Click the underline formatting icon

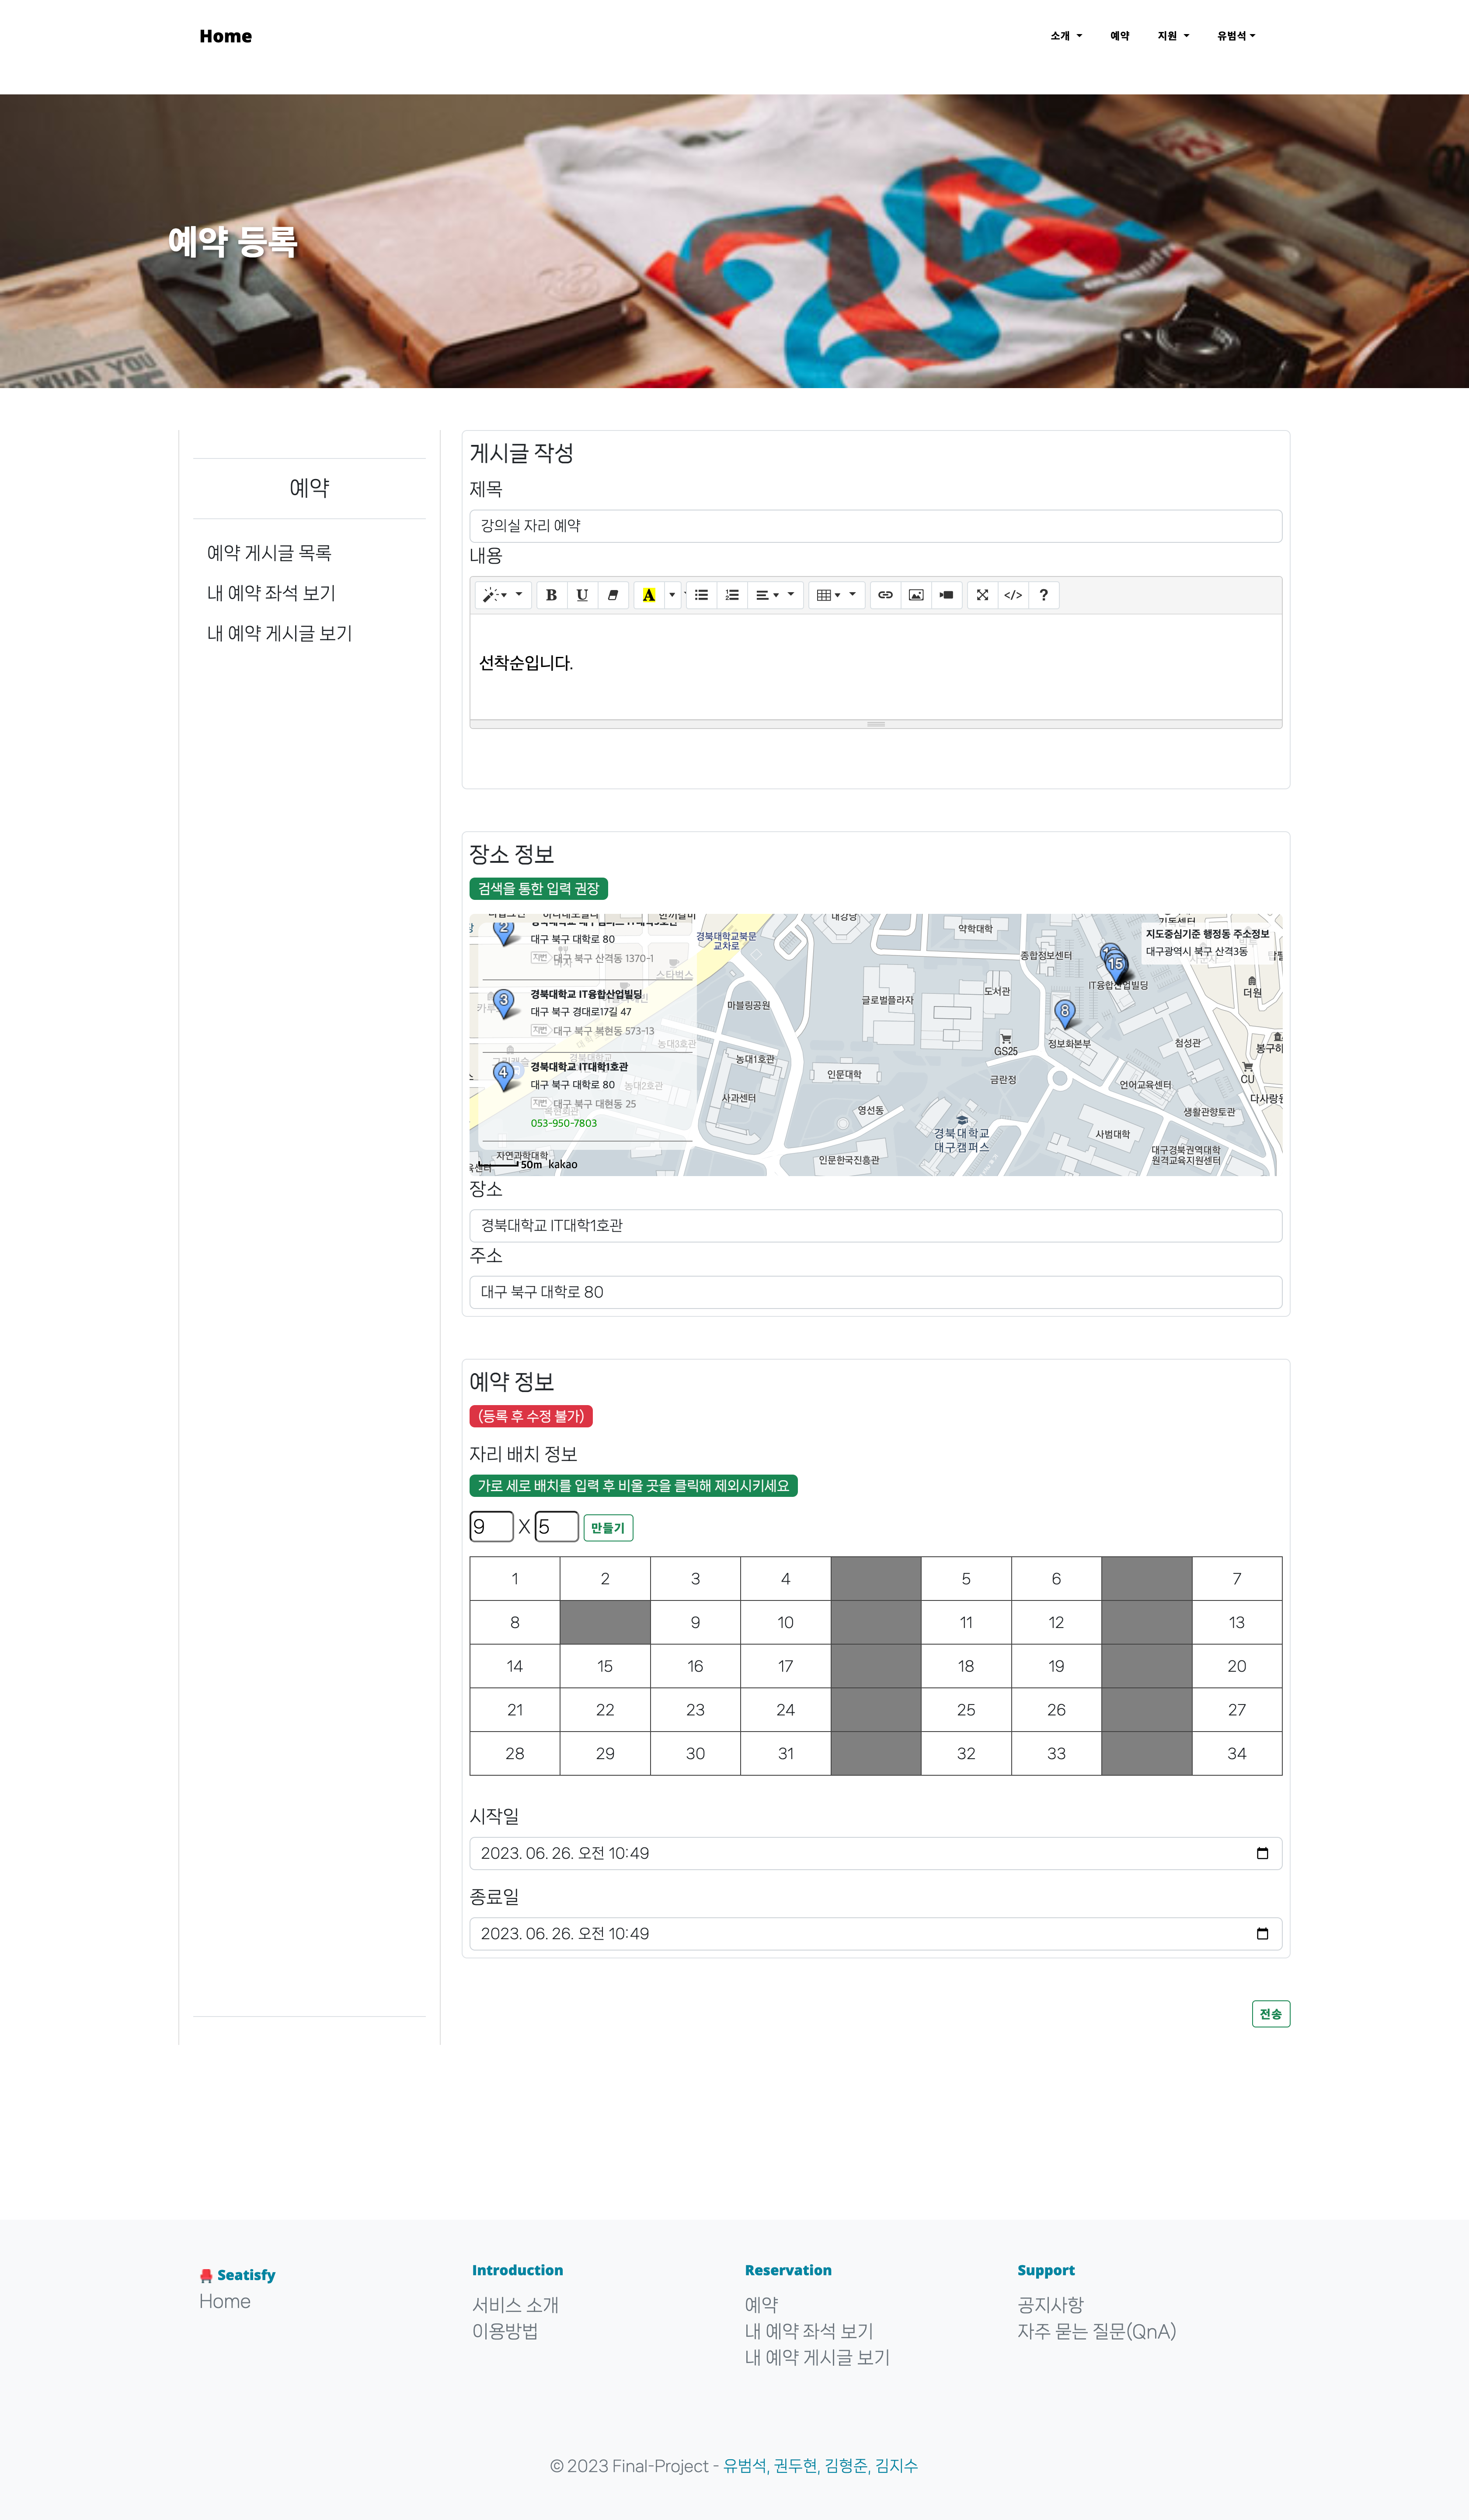point(581,595)
